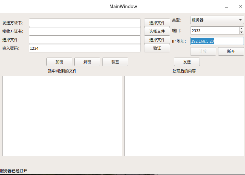Click 选择文件 button for 接收方证书
245x175 pixels.
(x=157, y=31)
